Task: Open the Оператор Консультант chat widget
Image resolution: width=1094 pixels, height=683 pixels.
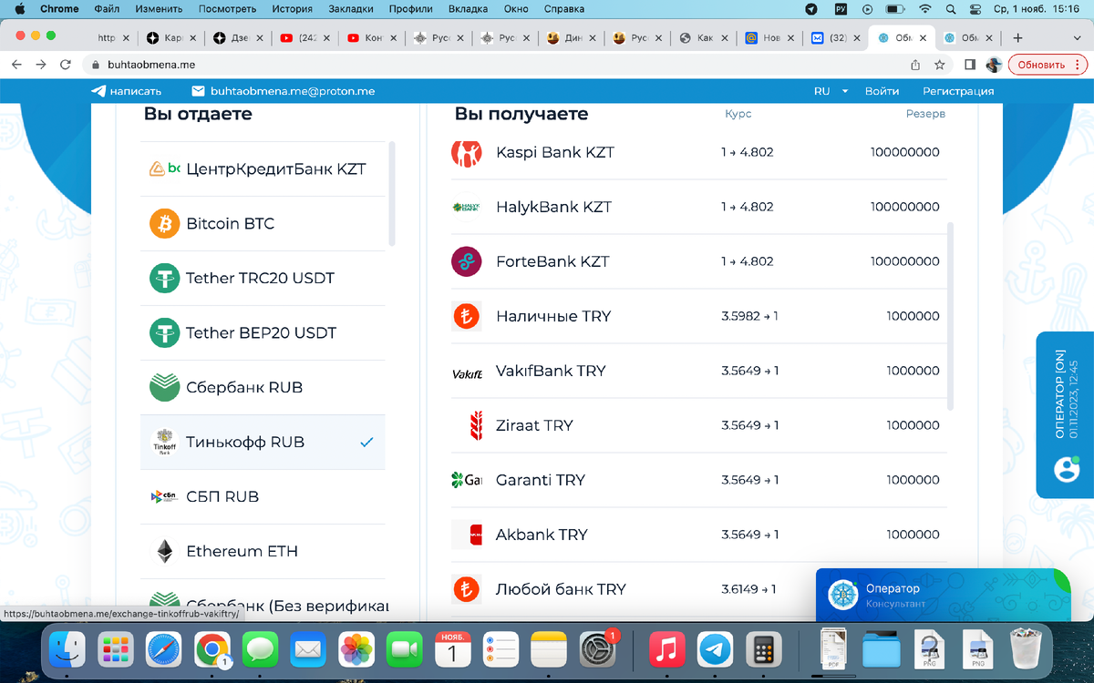Action: pos(943,595)
